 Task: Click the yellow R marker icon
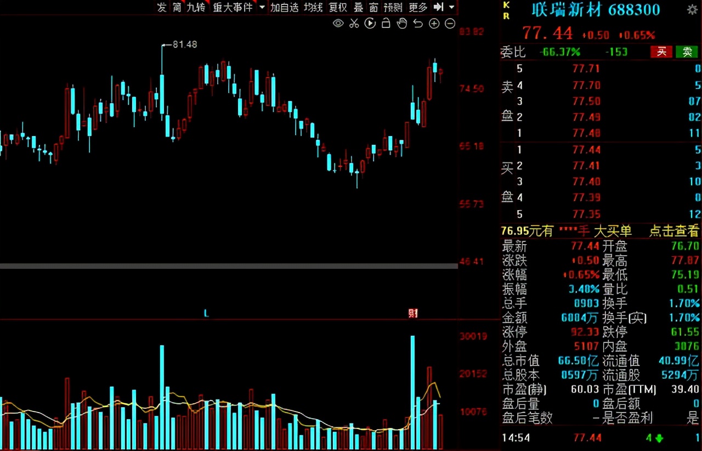[x=506, y=16]
